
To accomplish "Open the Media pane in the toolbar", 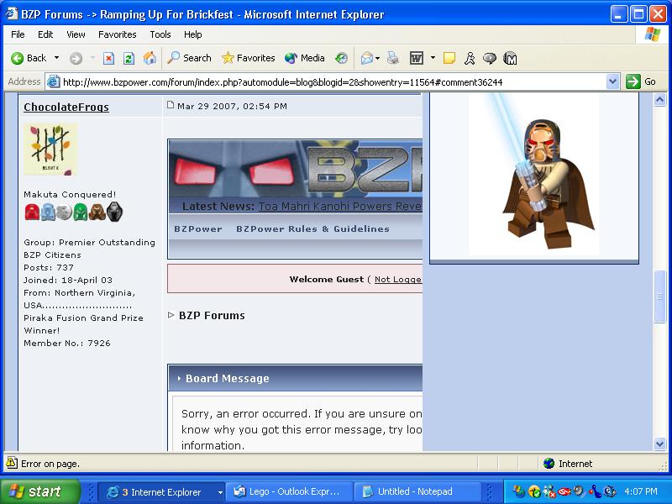I will pos(304,58).
